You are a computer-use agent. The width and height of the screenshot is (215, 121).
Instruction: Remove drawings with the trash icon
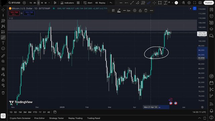point(3,93)
